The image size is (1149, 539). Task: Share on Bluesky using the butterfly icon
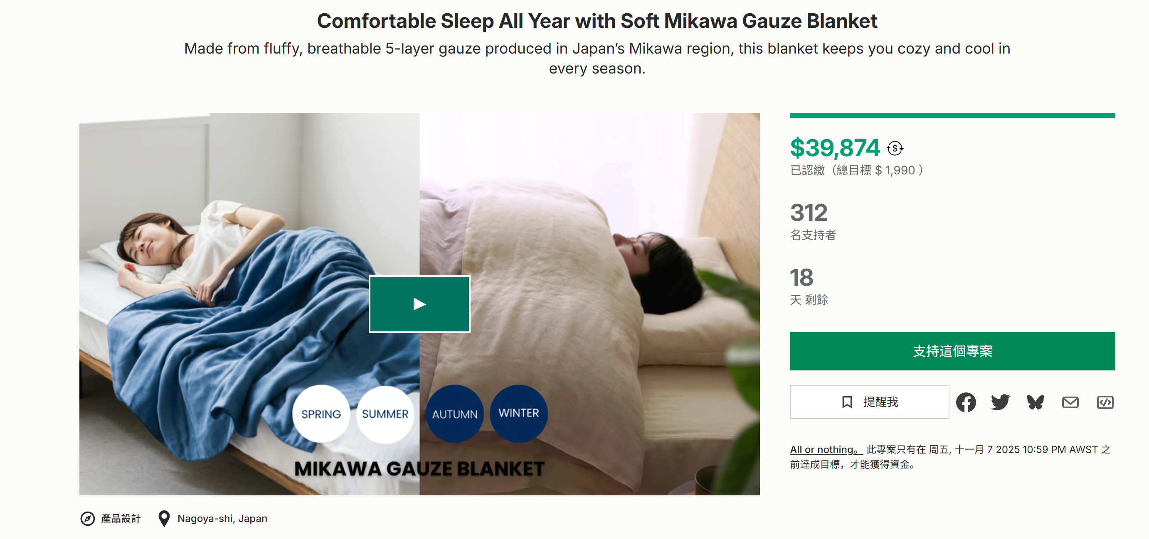tap(1035, 402)
